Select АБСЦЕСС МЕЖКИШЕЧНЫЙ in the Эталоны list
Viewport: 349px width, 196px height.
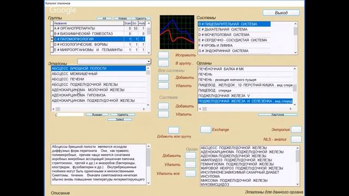coord(98,74)
